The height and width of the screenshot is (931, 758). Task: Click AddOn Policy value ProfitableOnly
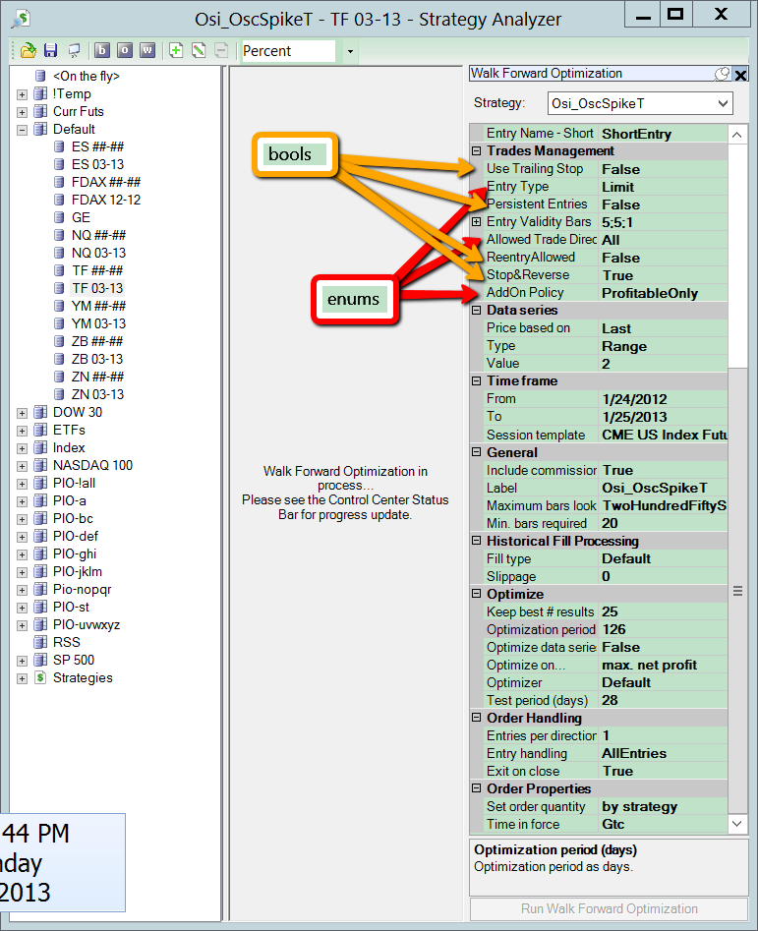tap(663, 293)
